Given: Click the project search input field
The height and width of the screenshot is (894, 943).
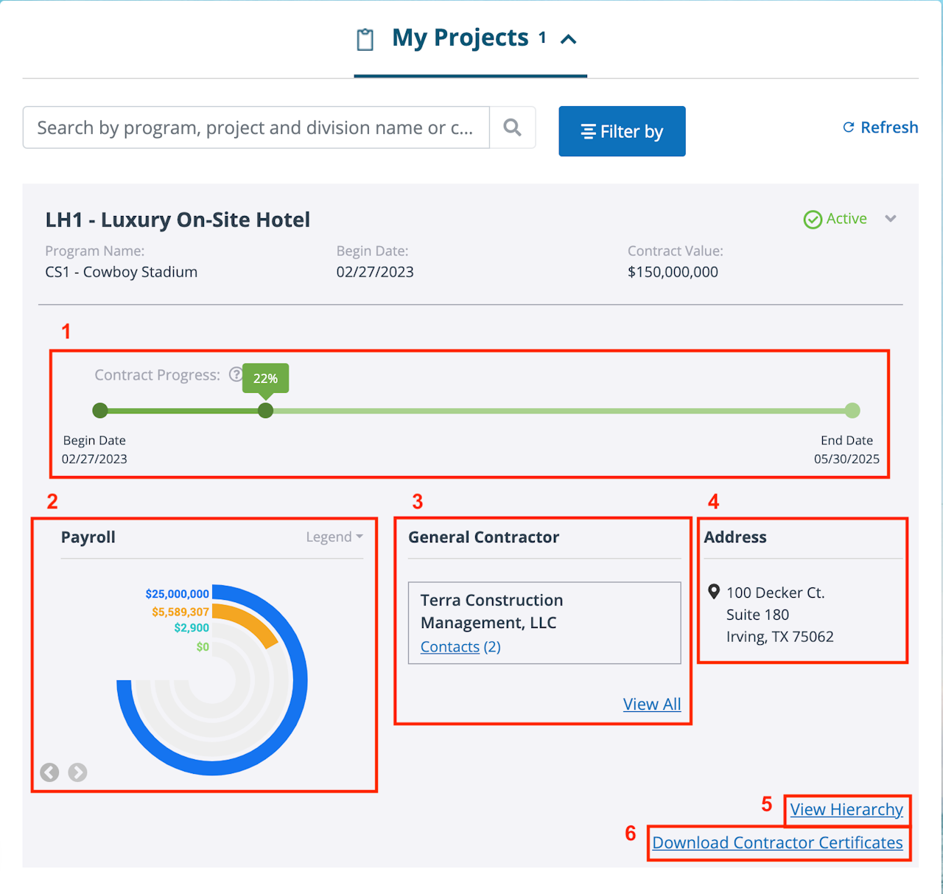Looking at the screenshot, I should [x=256, y=128].
